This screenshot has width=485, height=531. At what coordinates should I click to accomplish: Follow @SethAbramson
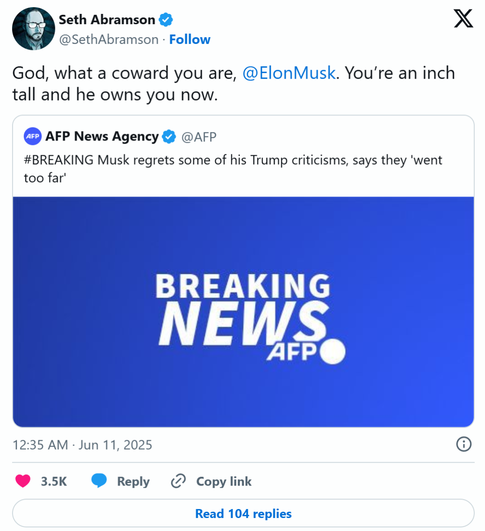tap(190, 39)
